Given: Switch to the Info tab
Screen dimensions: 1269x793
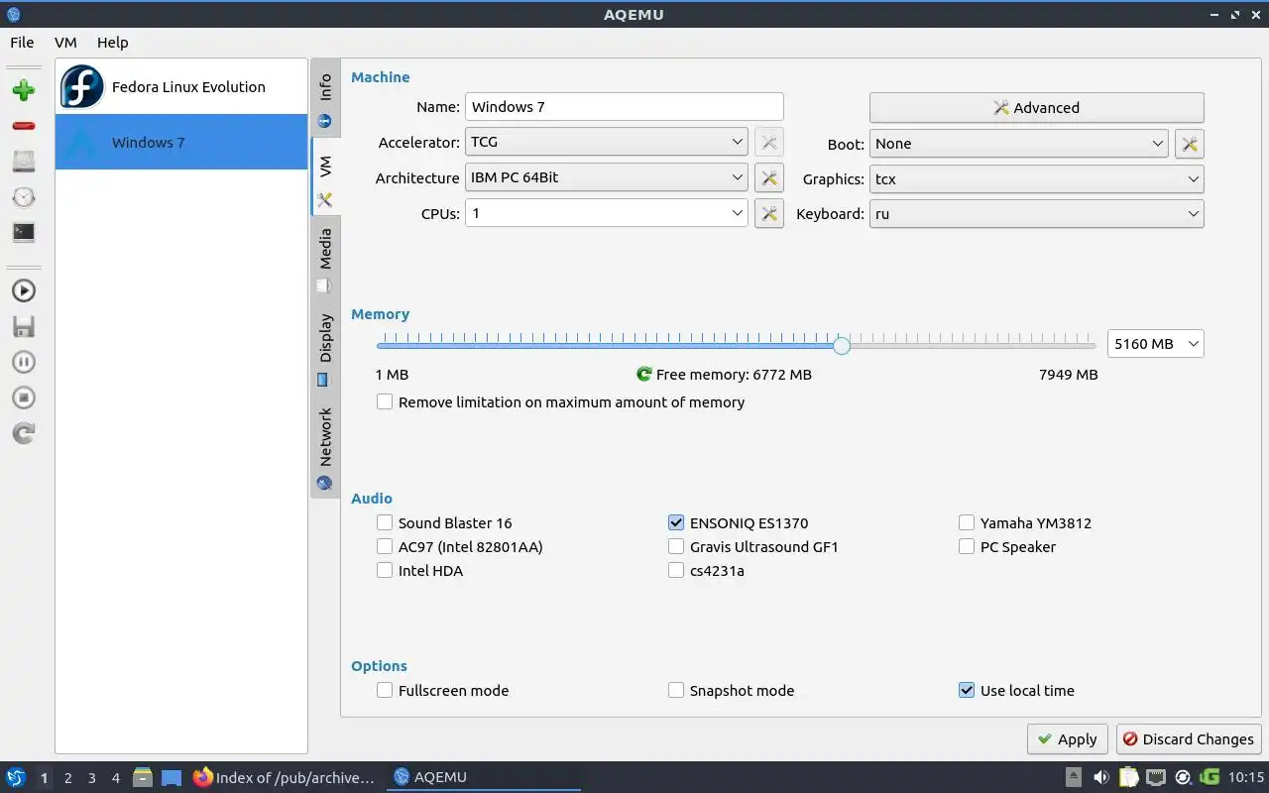Looking at the screenshot, I should point(325,100).
